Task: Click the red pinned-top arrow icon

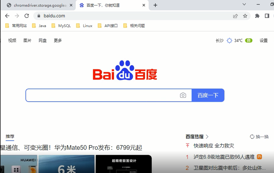Action: click(x=187, y=145)
